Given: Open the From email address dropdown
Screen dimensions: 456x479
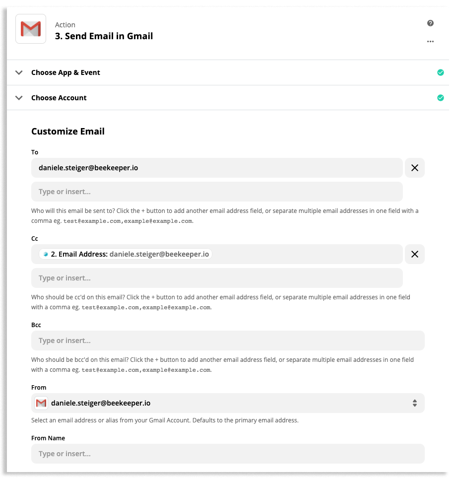Looking at the screenshot, I should point(415,403).
